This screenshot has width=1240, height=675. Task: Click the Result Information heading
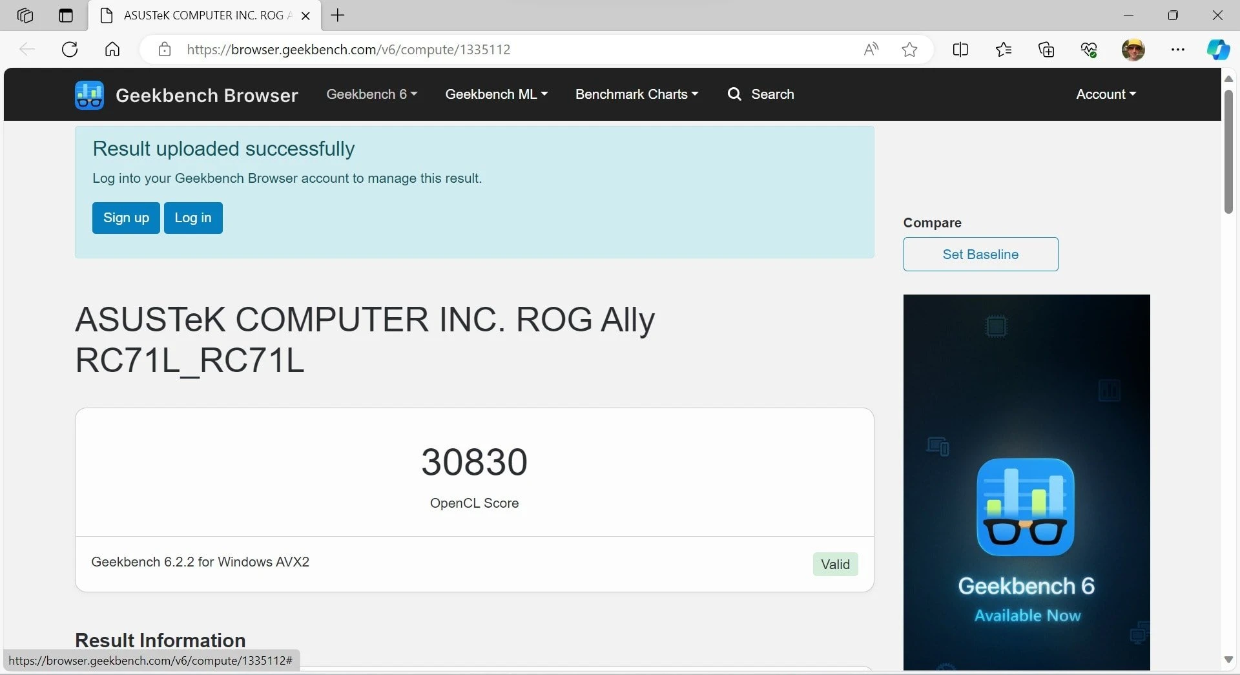pos(160,640)
